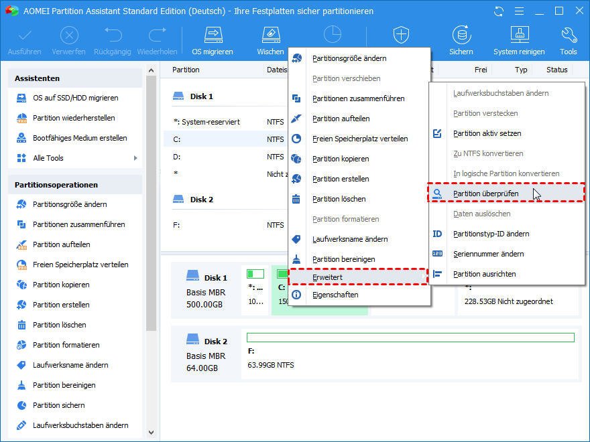Expand the Alle Tools submenu arrow
This screenshot has height=442, width=590.
[x=135, y=158]
